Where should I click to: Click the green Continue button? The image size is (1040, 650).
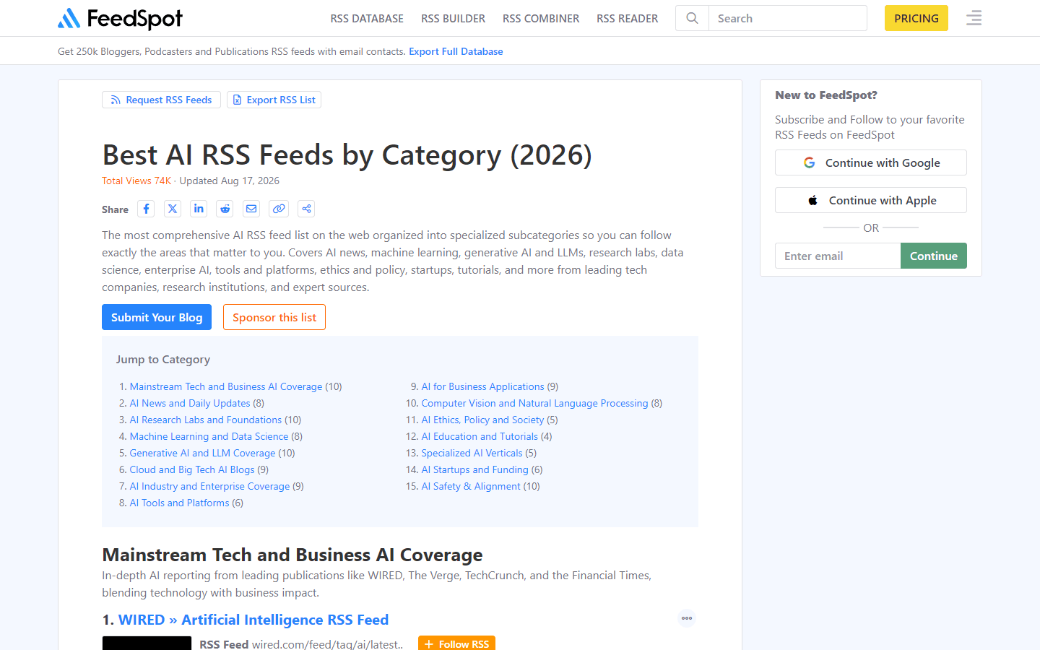[x=934, y=256]
